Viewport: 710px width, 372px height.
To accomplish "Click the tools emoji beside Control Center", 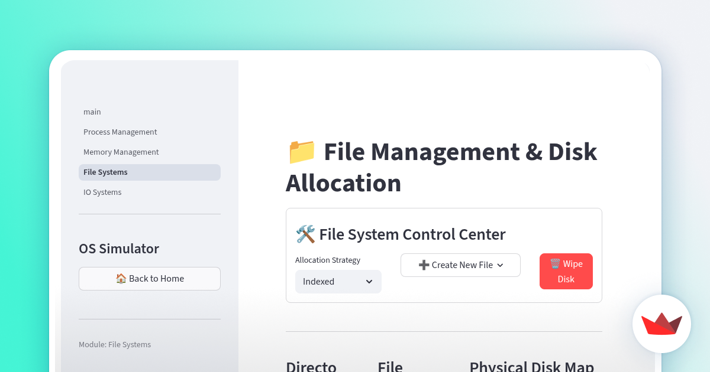I will tap(305, 234).
